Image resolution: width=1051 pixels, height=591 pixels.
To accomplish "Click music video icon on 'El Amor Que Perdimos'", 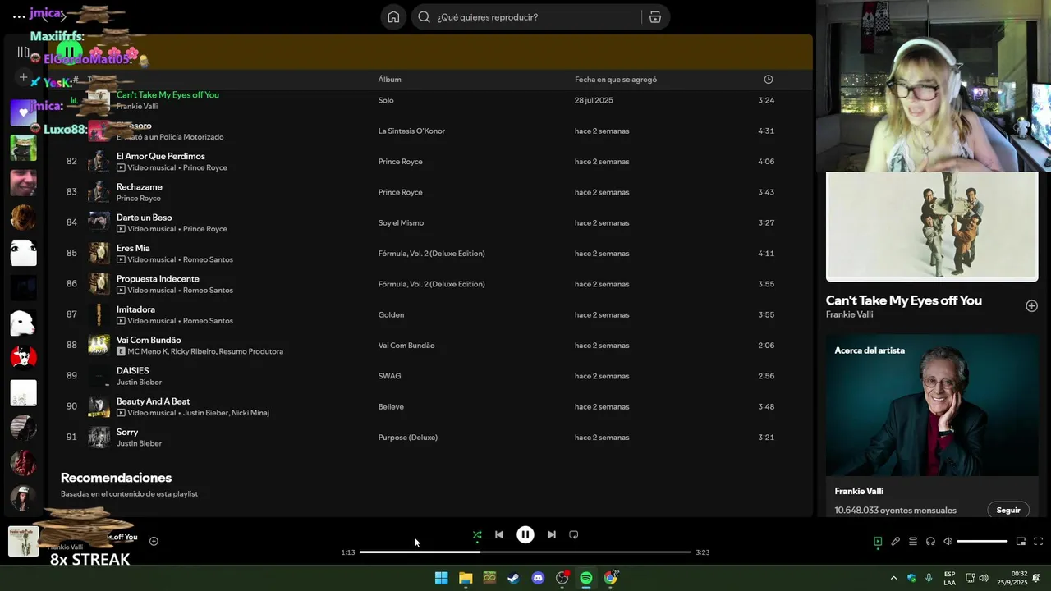I will click(121, 167).
